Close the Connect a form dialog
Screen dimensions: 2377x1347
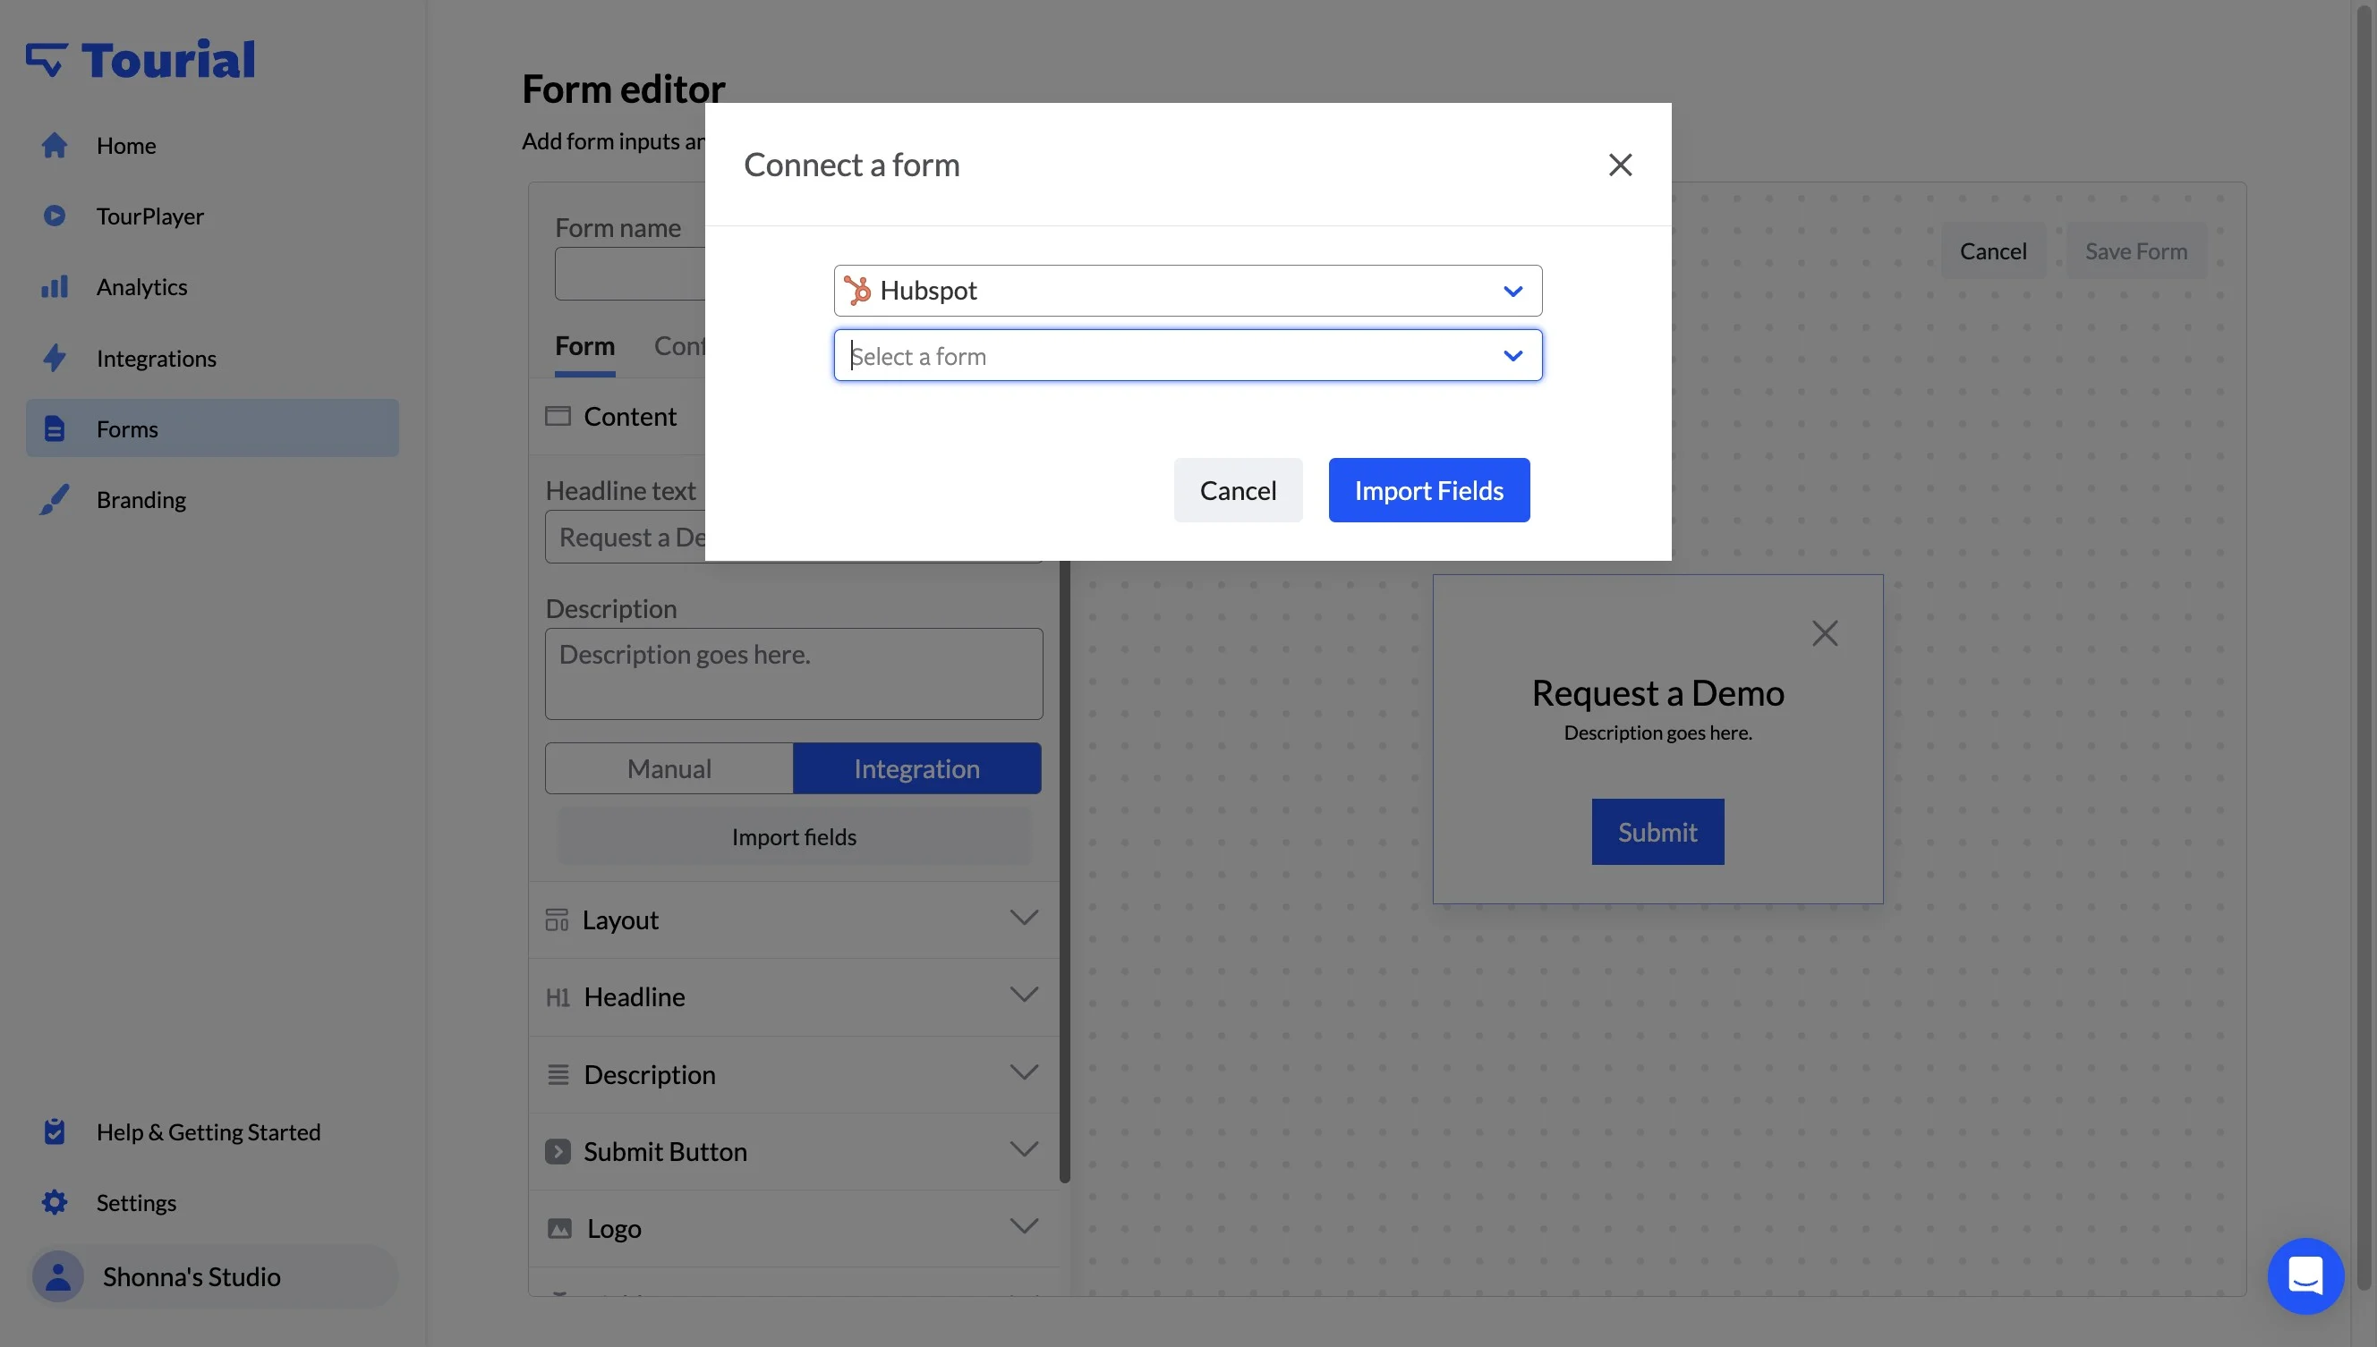point(1620,165)
